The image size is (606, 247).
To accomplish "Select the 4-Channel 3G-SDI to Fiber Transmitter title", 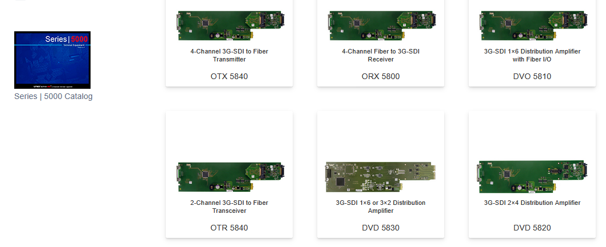I will coord(229,55).
